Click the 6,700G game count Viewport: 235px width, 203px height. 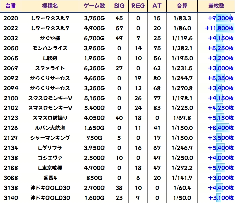94,38
